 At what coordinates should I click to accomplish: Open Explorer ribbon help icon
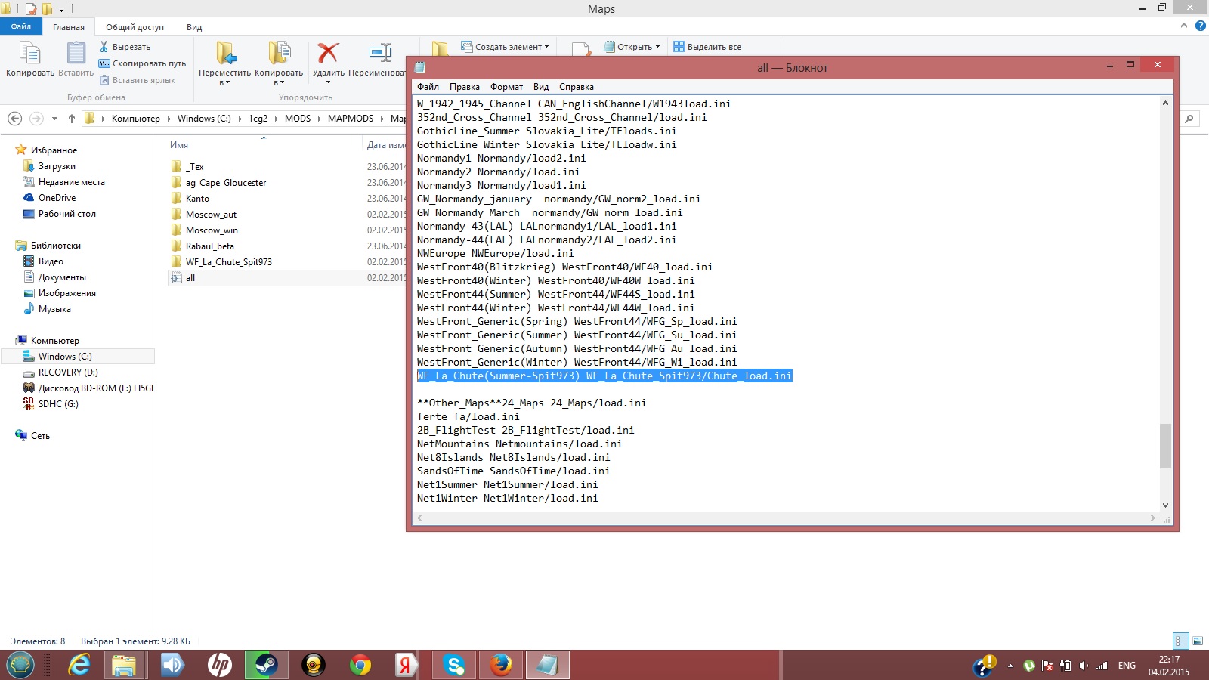coord(1201,26)
